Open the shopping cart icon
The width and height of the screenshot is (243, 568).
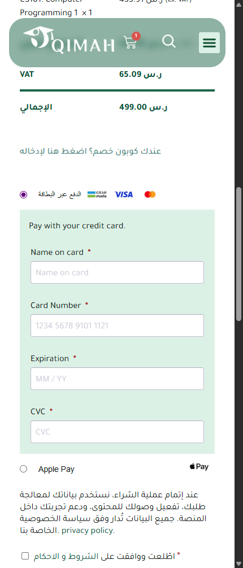[130, 42]
